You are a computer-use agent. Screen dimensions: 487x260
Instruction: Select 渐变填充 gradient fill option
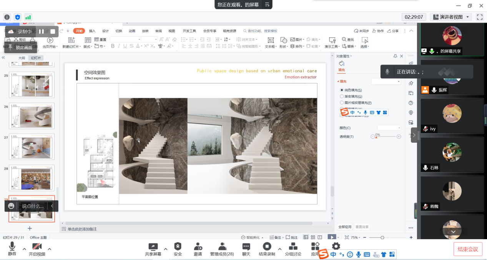point(342,97)
